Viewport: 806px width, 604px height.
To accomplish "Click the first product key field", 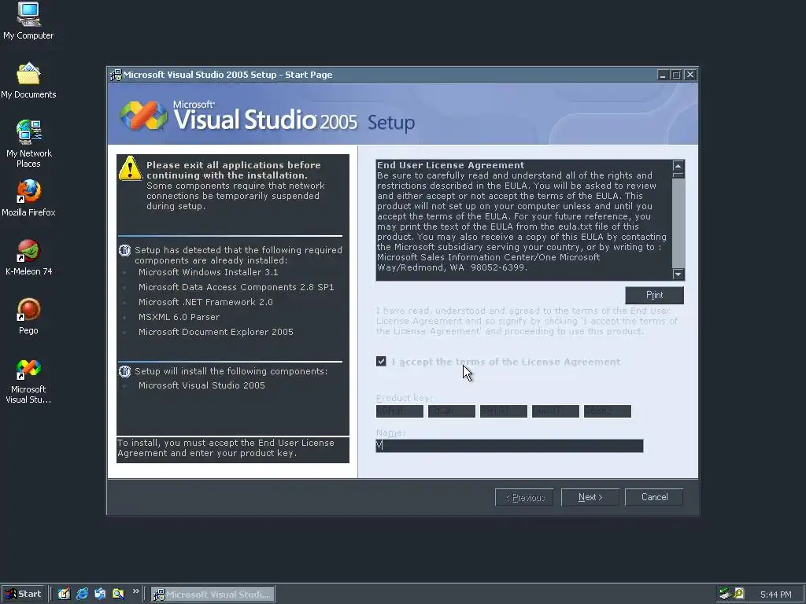I will tap(400, 411).
